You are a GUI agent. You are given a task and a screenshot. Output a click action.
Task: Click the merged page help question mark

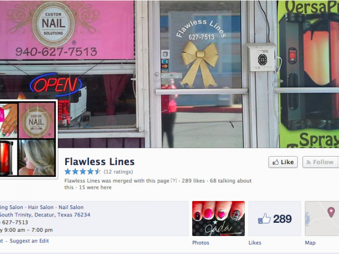[174, 180]
